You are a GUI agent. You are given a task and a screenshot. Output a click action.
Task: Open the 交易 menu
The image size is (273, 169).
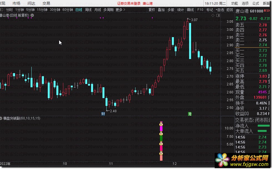tap(46, 3)
